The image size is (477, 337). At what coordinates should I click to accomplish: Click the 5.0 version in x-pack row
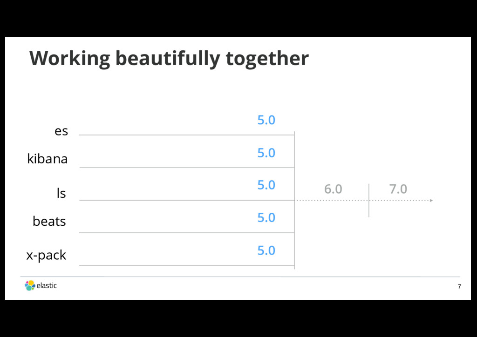[266, 250]
